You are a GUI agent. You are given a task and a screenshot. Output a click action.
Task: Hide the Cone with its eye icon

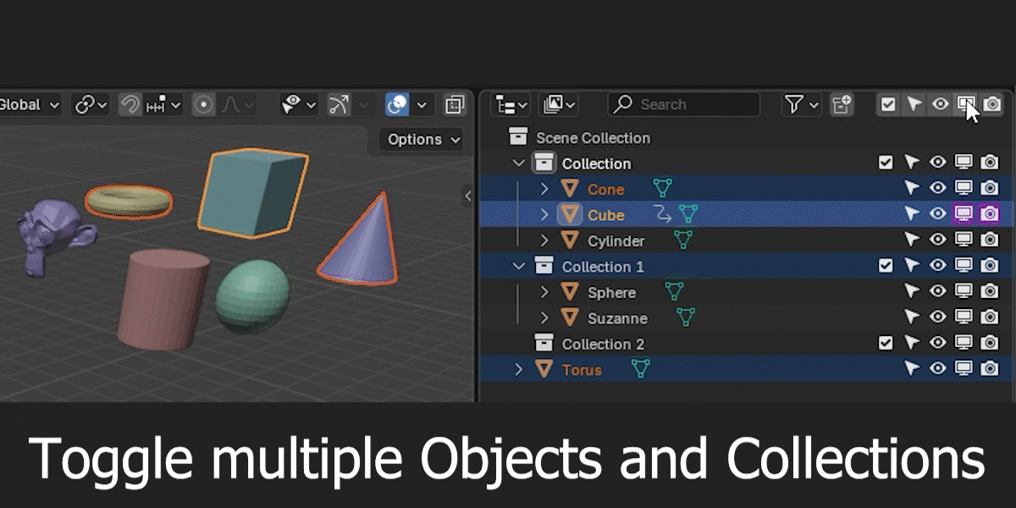pos(937,188)
